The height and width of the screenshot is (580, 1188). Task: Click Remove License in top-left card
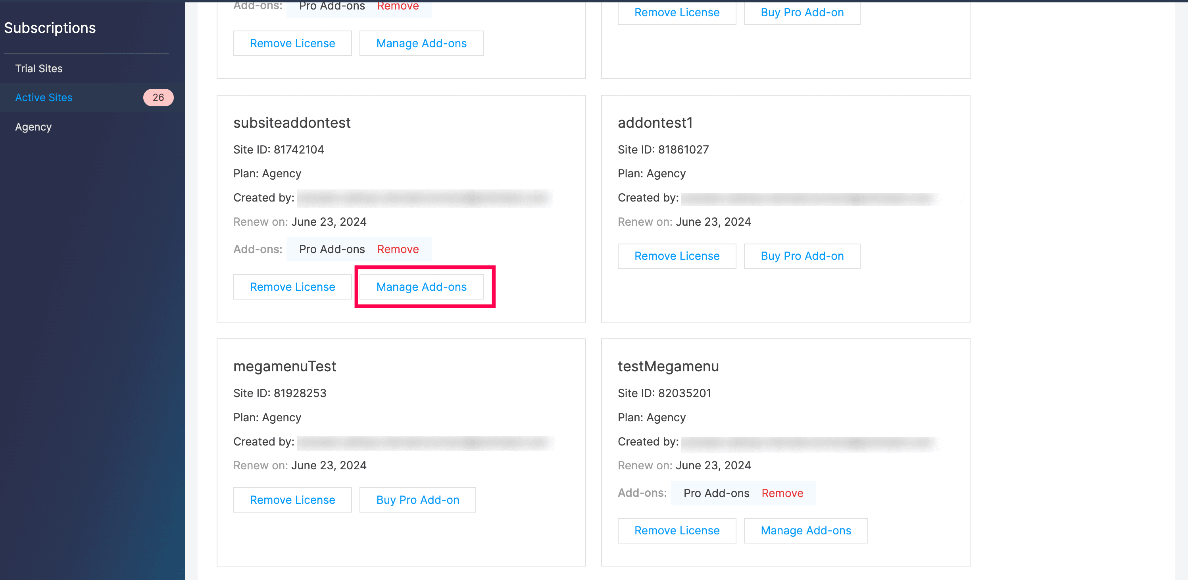tap(292, 43)
